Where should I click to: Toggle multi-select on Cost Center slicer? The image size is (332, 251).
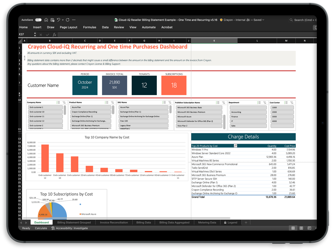286,103
